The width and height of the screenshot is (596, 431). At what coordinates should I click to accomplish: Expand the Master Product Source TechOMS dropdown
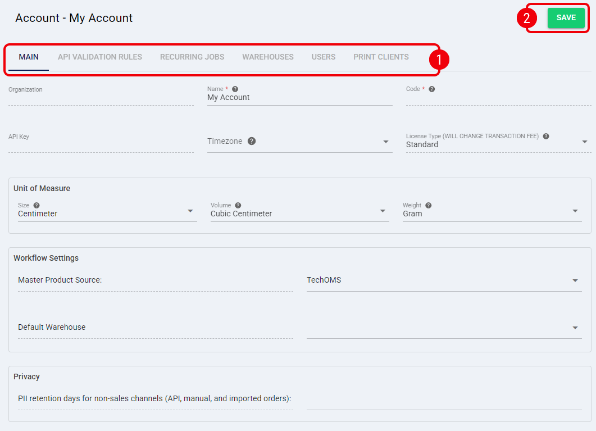coord(444,280)
